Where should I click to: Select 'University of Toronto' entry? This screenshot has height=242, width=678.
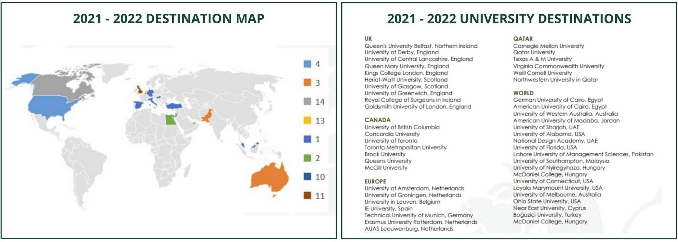coord(391,141)
